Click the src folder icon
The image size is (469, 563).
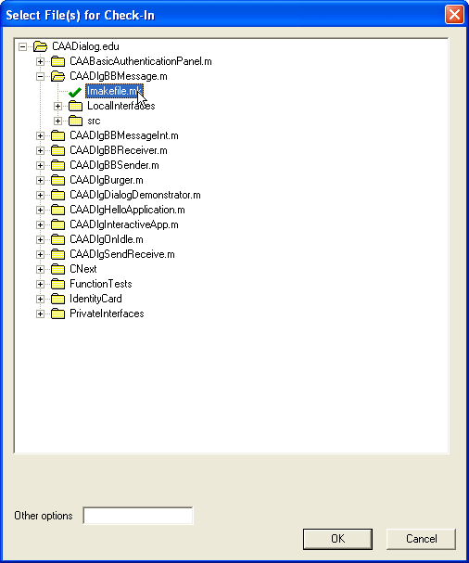point(75,121)
